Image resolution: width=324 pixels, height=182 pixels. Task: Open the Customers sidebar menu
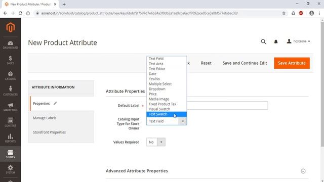pos(10,91)
